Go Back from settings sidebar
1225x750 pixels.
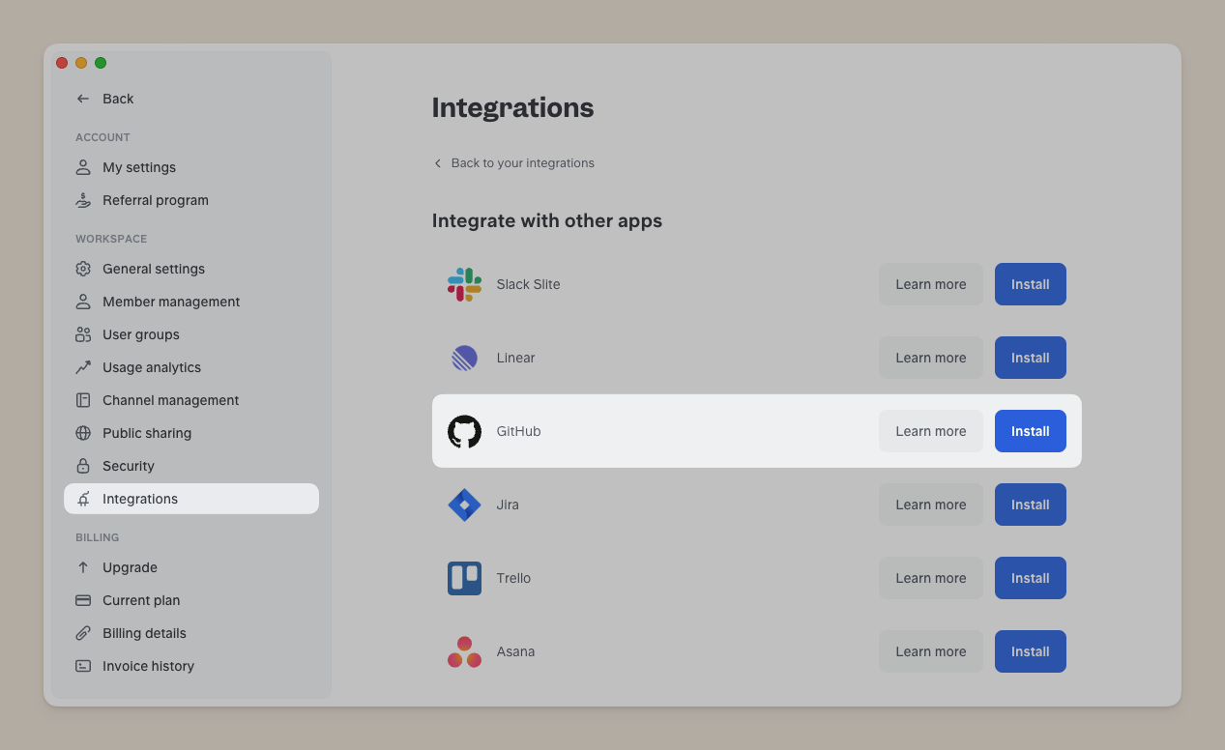pos(104,99)
